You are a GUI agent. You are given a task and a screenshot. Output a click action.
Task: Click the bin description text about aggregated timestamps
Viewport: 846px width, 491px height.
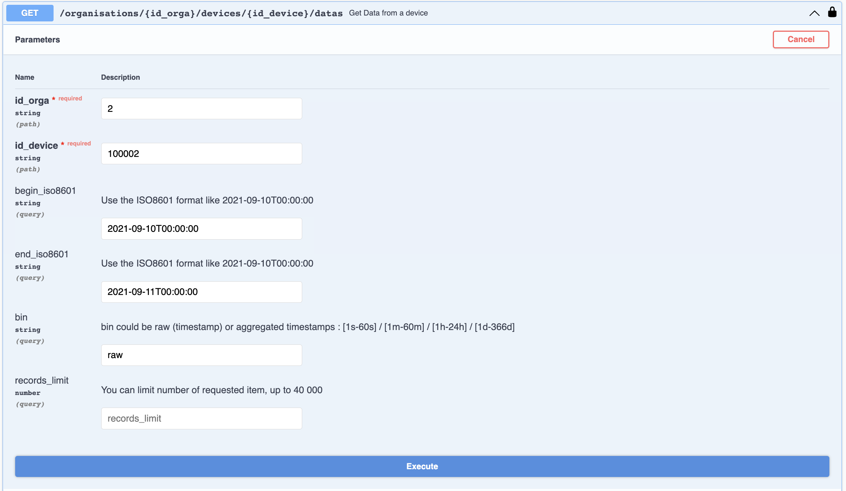pos(307,327)
